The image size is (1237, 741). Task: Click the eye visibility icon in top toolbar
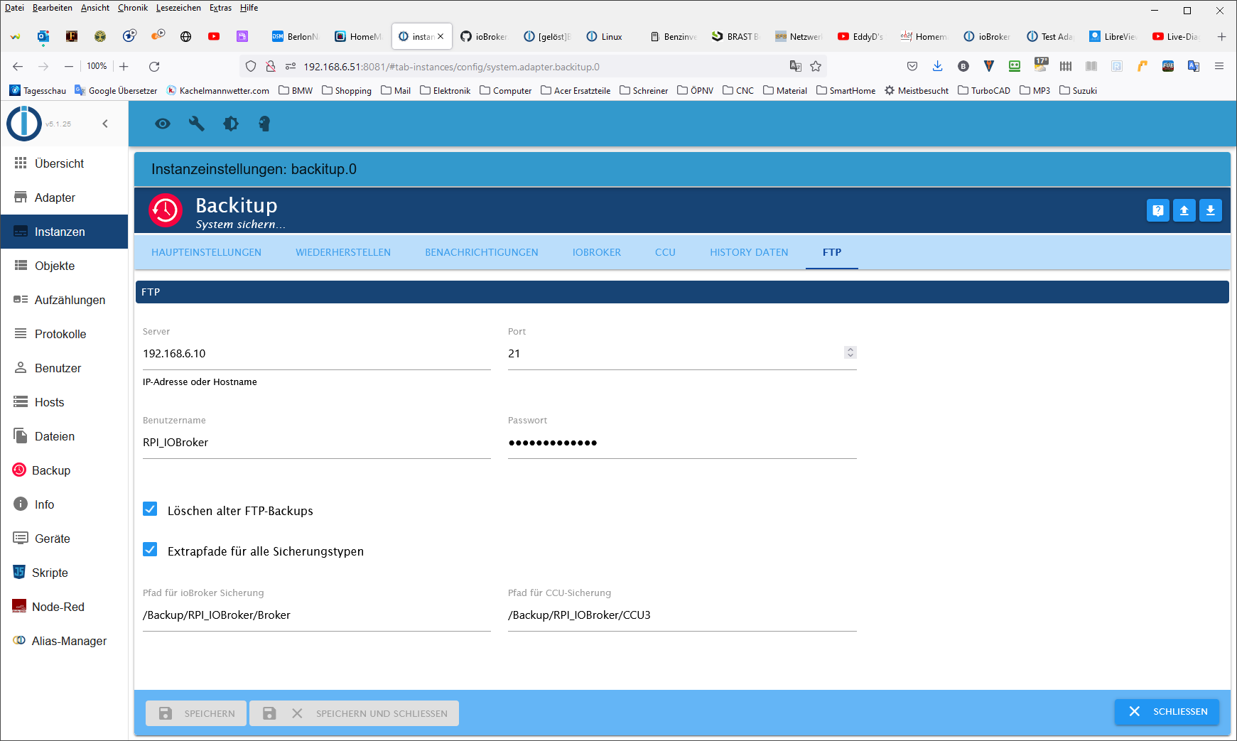[x=163, y=124]
